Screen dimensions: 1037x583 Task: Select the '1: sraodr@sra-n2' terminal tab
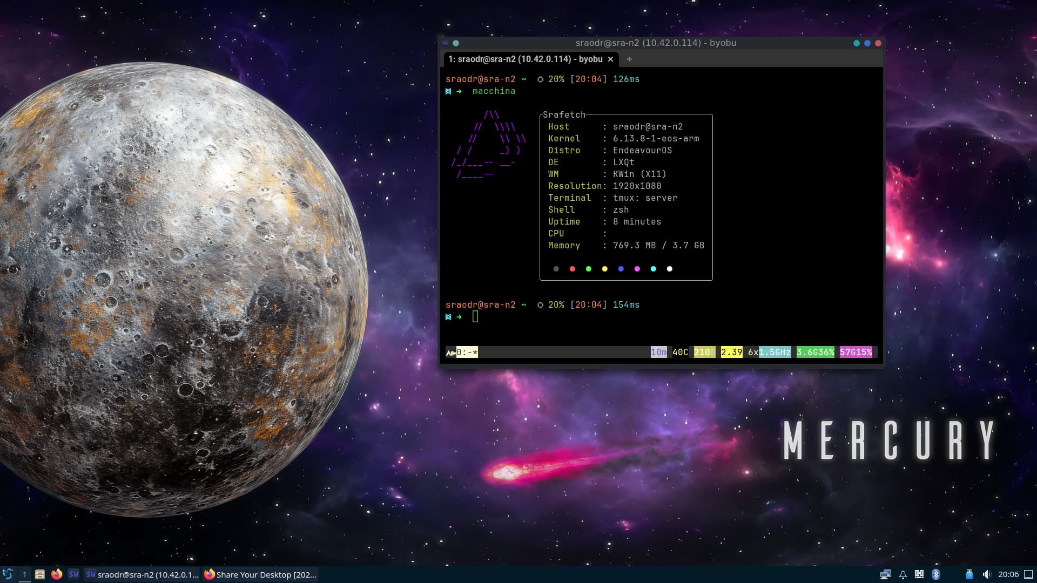(526, 59)
